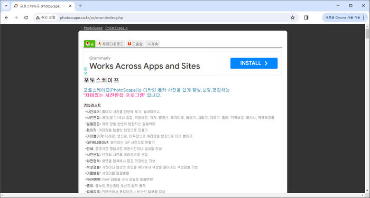Screen dimensions: 370x198
Task: Click the browser forward arrow
Action: tap(16, 17)
